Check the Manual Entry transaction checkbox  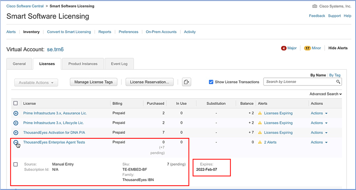coord(16,164)
